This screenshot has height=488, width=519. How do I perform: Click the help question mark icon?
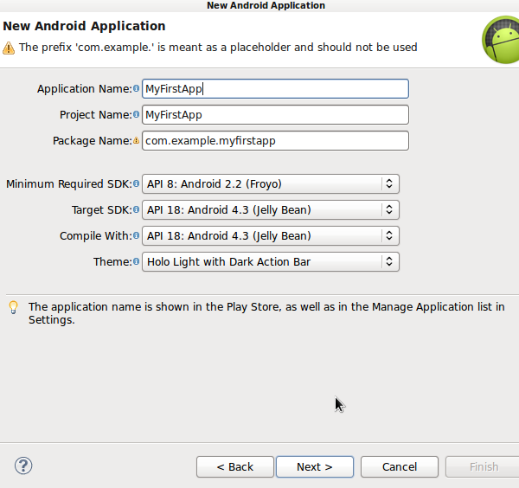point(23,466)
